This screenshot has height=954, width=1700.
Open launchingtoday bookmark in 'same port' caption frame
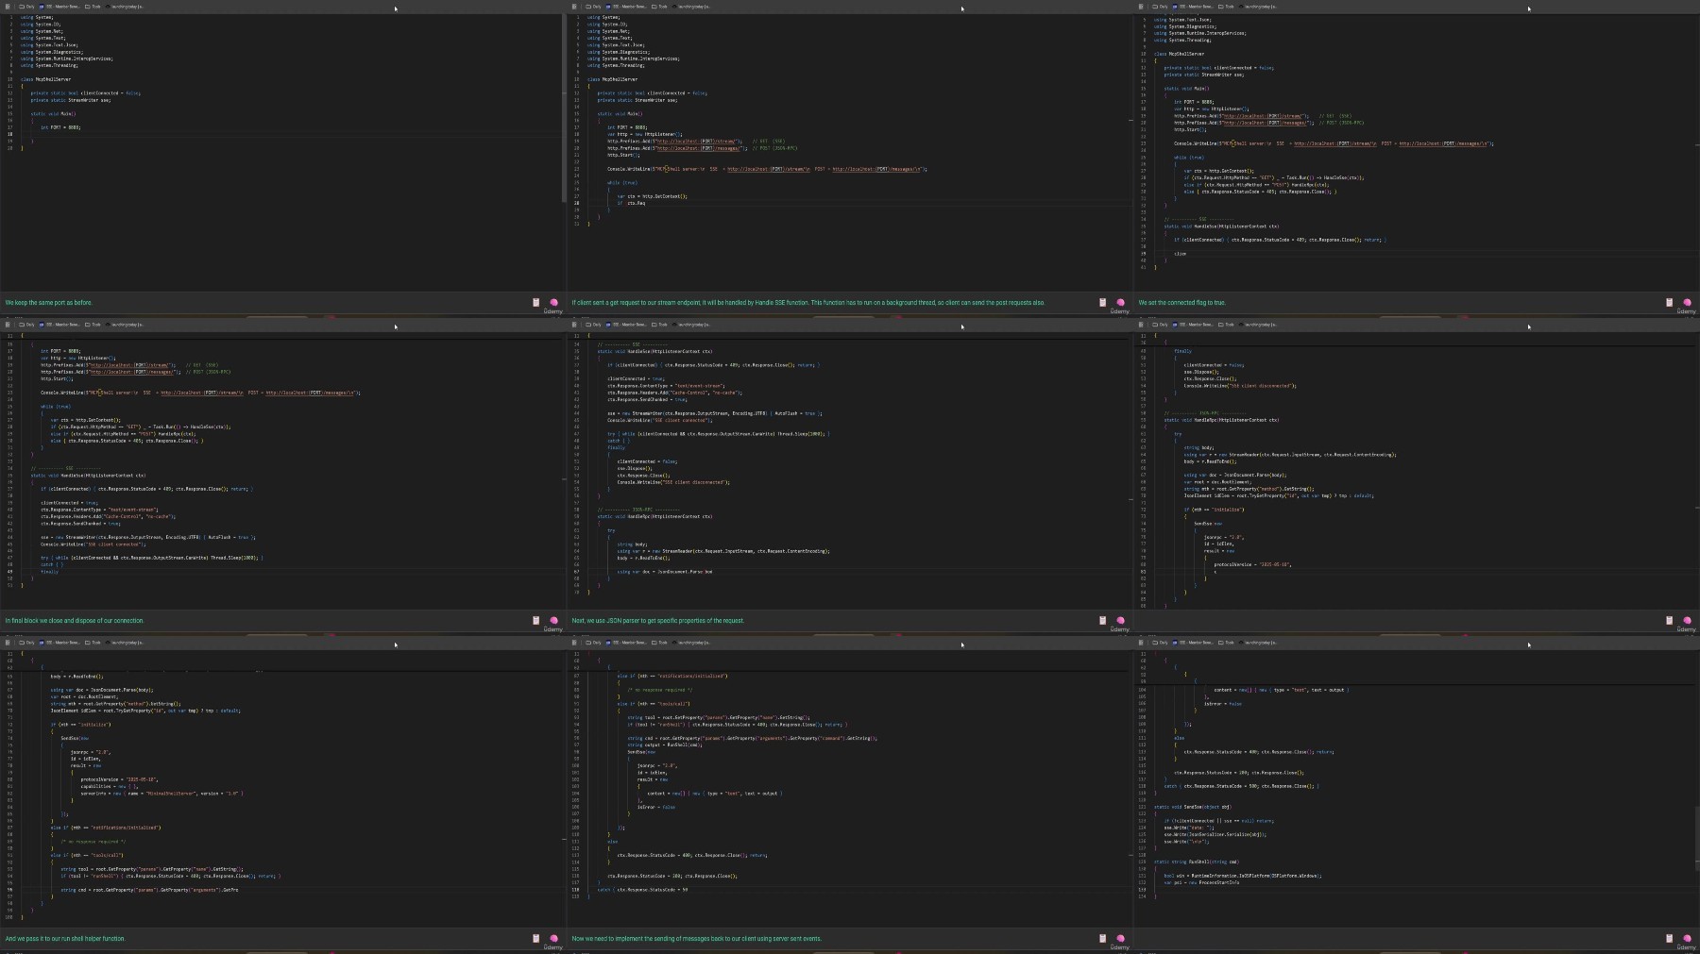click(x=124, y=7)
